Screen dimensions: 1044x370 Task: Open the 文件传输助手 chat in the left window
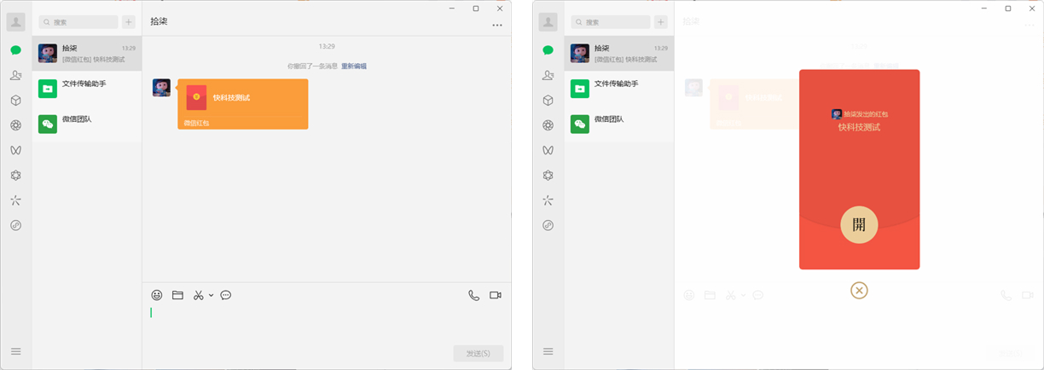[87, 89]
